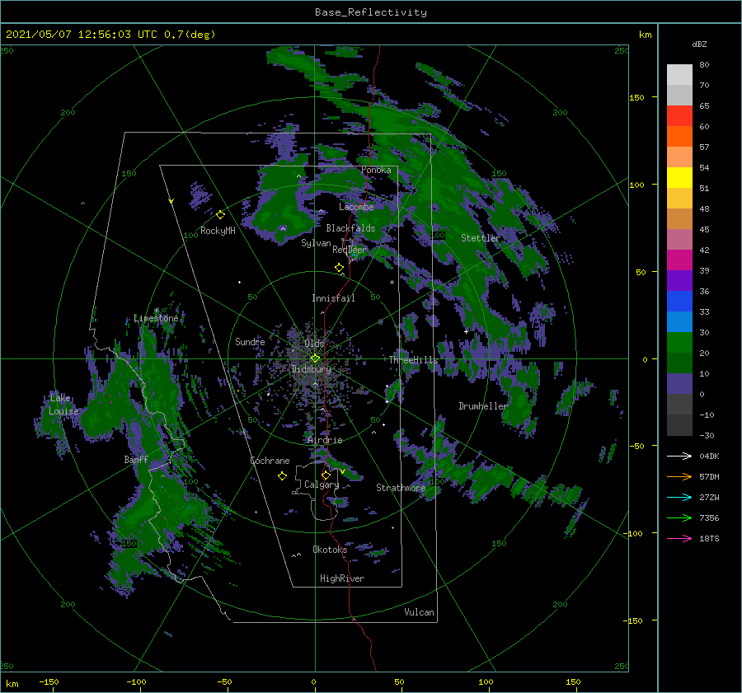Click the Vulcan city label
Viewport: 742px width, 693px height.
click(x=420, y=611)
